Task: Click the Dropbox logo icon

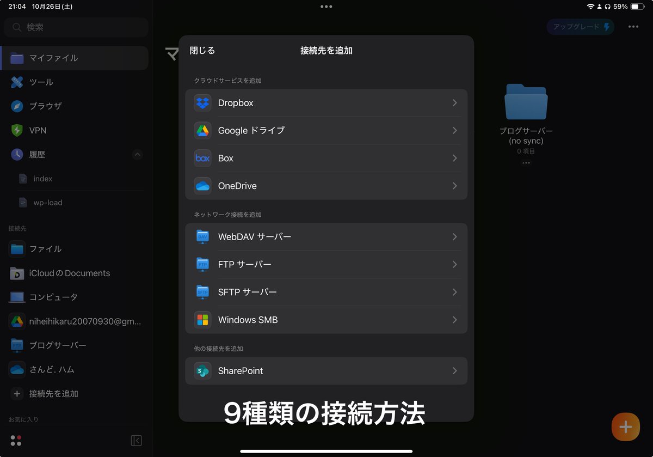Action: click(x=202, y=103)
